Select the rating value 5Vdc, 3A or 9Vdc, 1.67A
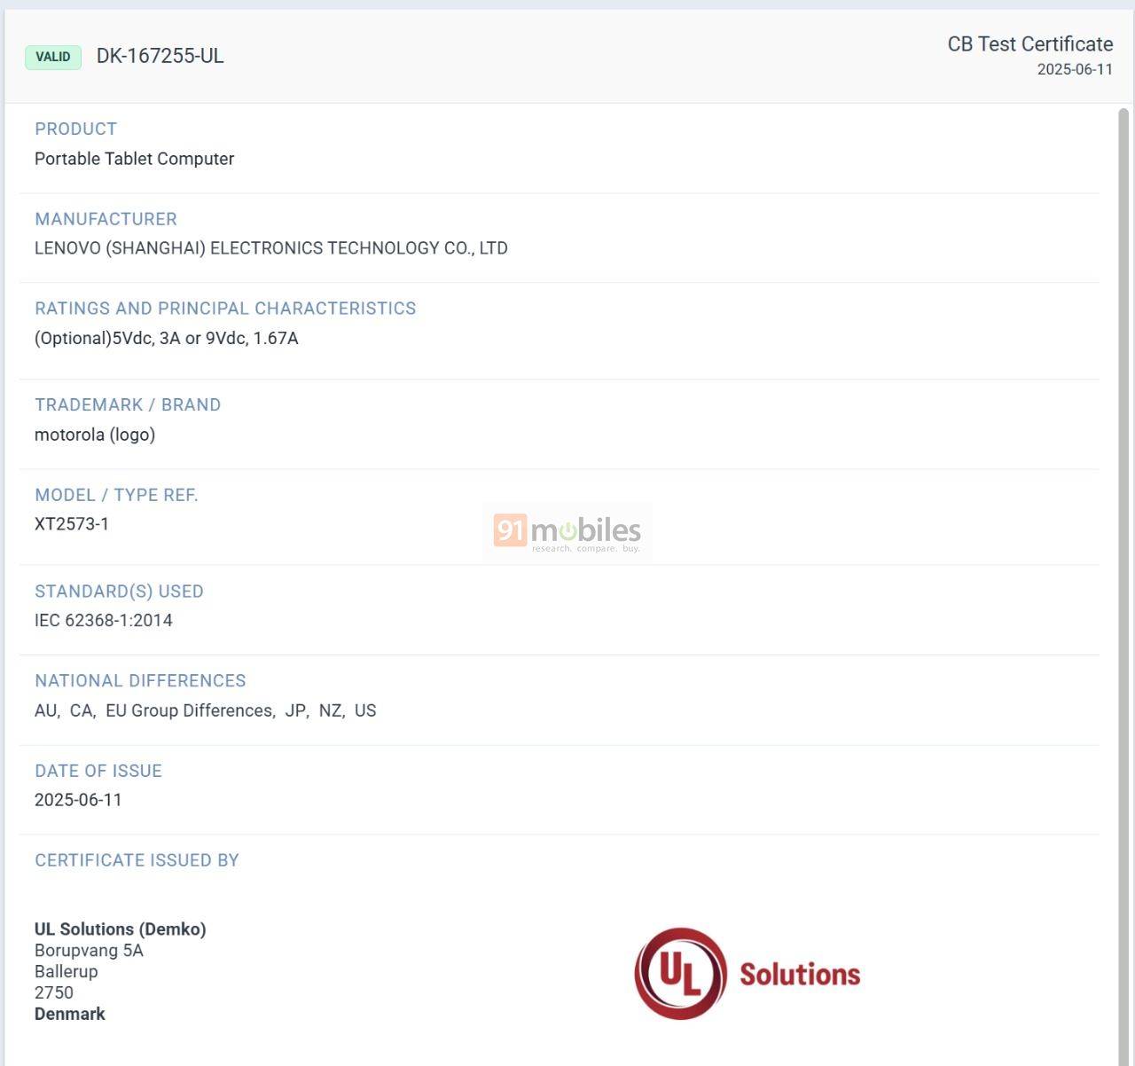Viewport: 1135px width, 1066px height. [x=205, y=339]
